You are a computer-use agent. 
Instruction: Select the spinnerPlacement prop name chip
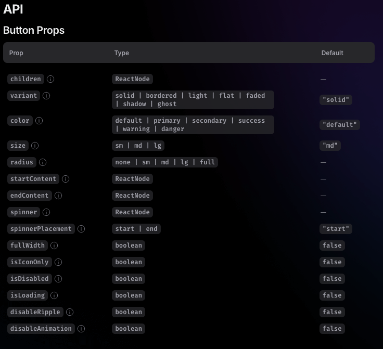click(x=41, y=229)
